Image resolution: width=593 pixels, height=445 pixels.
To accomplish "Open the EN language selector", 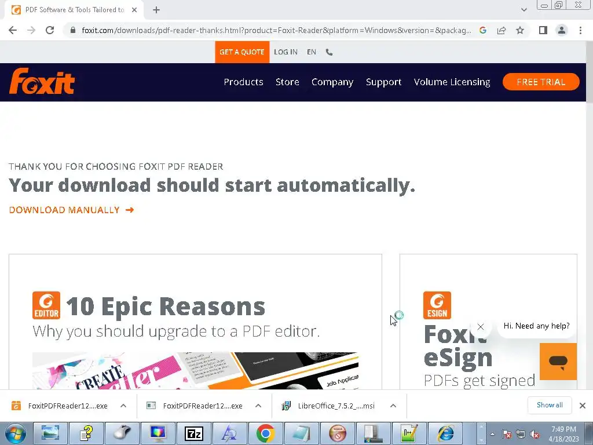I will click(x=311, y=52).
